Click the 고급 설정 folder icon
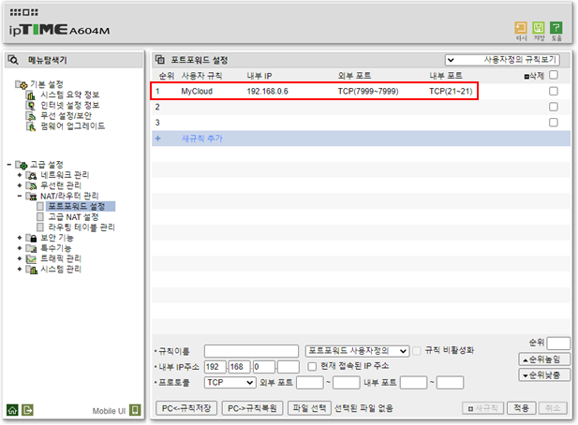Screen dimensions: 578x425 tap(22, 165)
